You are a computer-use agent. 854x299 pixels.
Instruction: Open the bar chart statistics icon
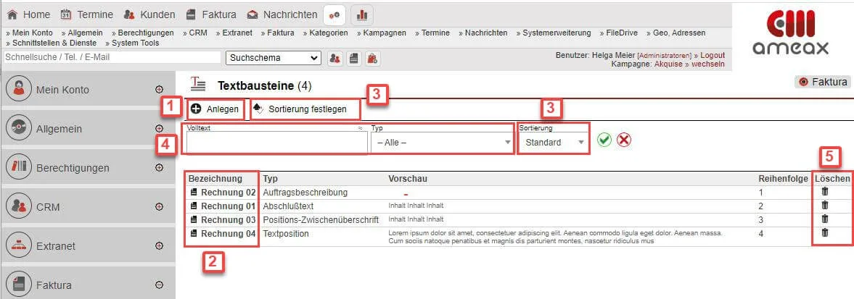point(362,14)
